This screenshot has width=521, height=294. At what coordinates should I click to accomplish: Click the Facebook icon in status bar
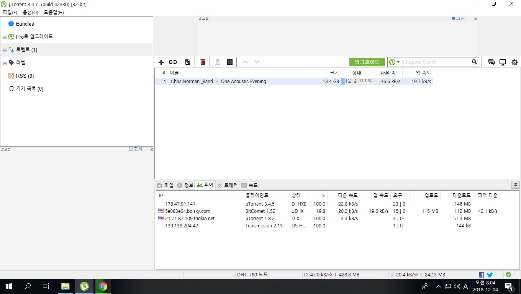click(482, 274)
